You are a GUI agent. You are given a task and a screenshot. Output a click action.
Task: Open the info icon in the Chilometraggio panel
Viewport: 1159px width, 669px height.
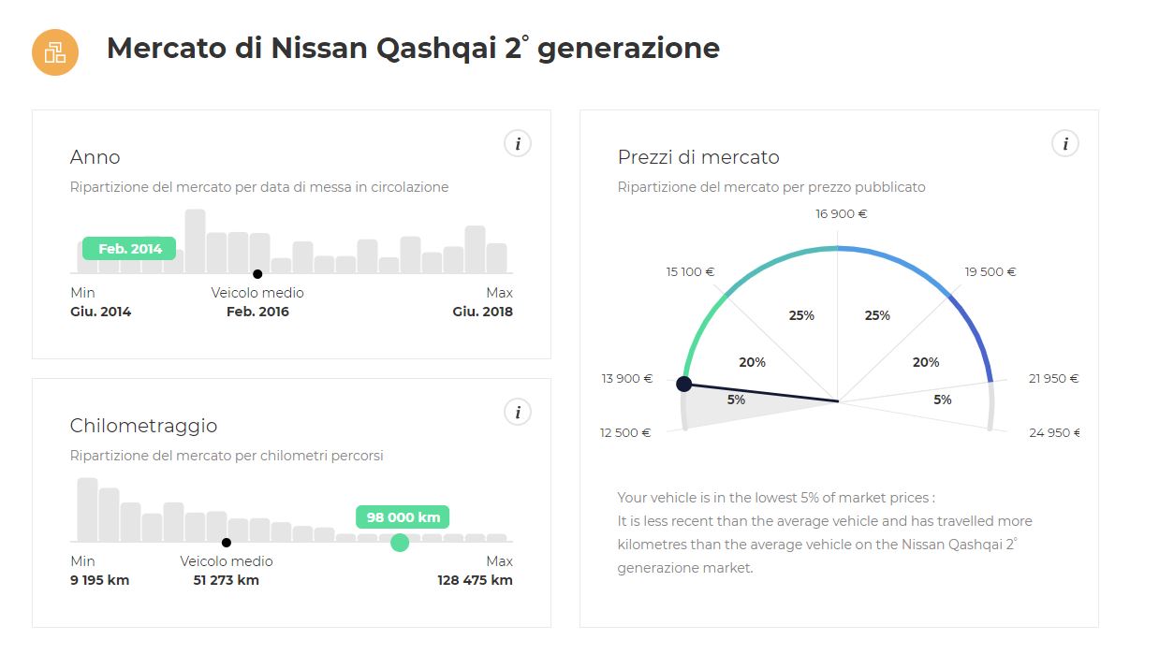(x=518, y=412)
